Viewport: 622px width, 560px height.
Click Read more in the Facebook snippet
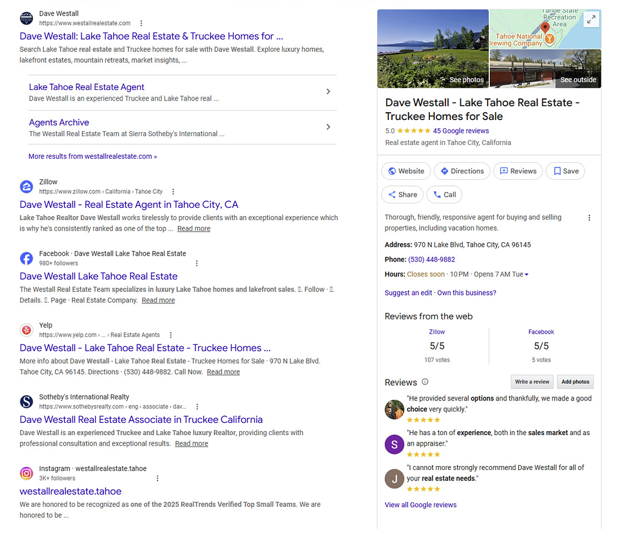(158, 301)
